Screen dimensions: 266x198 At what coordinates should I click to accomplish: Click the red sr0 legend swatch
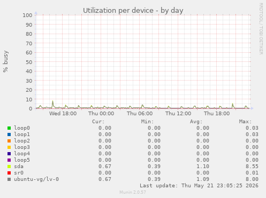coord(9,173)
